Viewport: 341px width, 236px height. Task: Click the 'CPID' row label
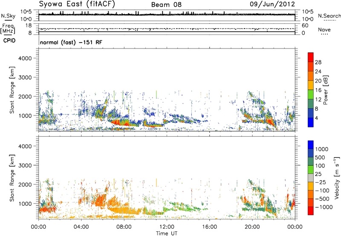9,40
